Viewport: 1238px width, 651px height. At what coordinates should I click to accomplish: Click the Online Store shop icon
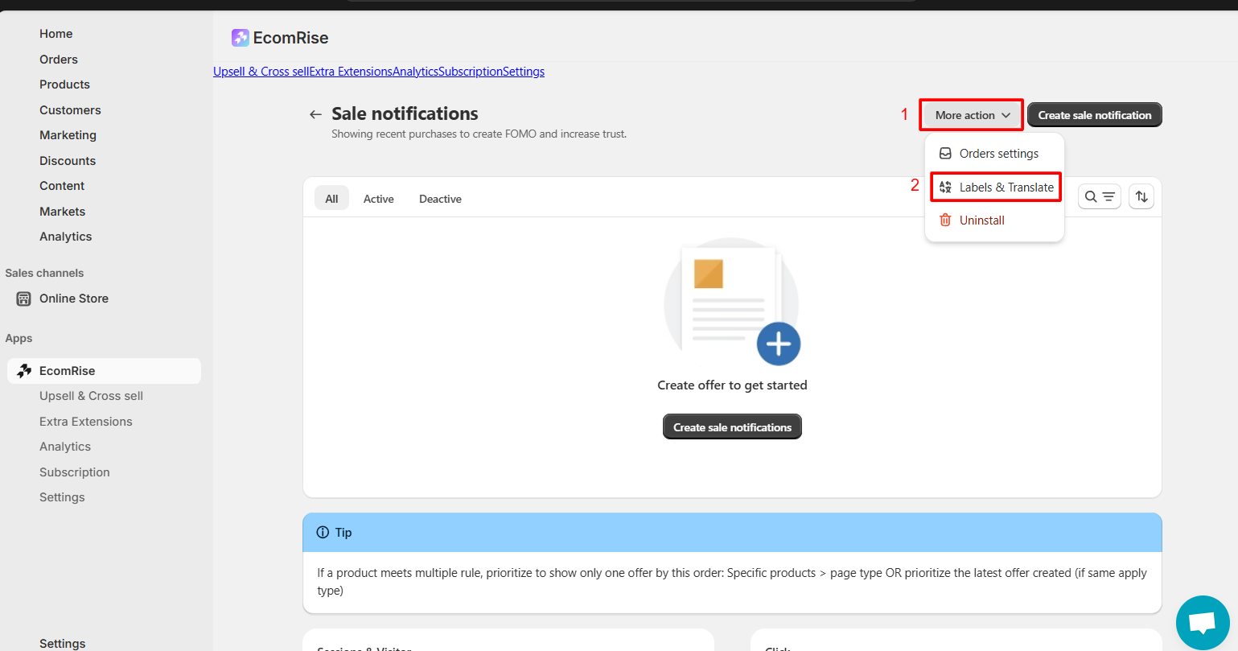(x=24, y=299)
